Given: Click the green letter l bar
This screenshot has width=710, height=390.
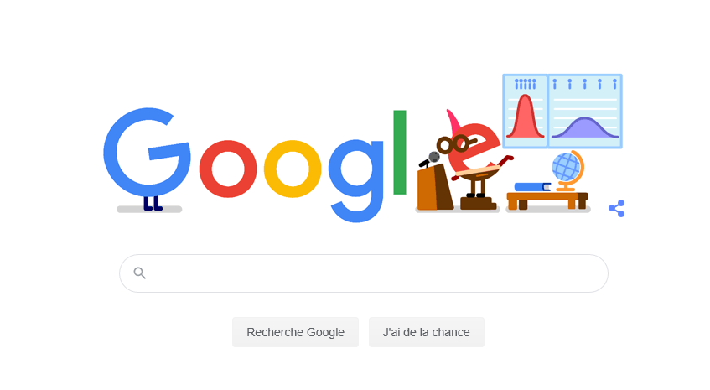Looking at the screenshot, I should 400,152.
